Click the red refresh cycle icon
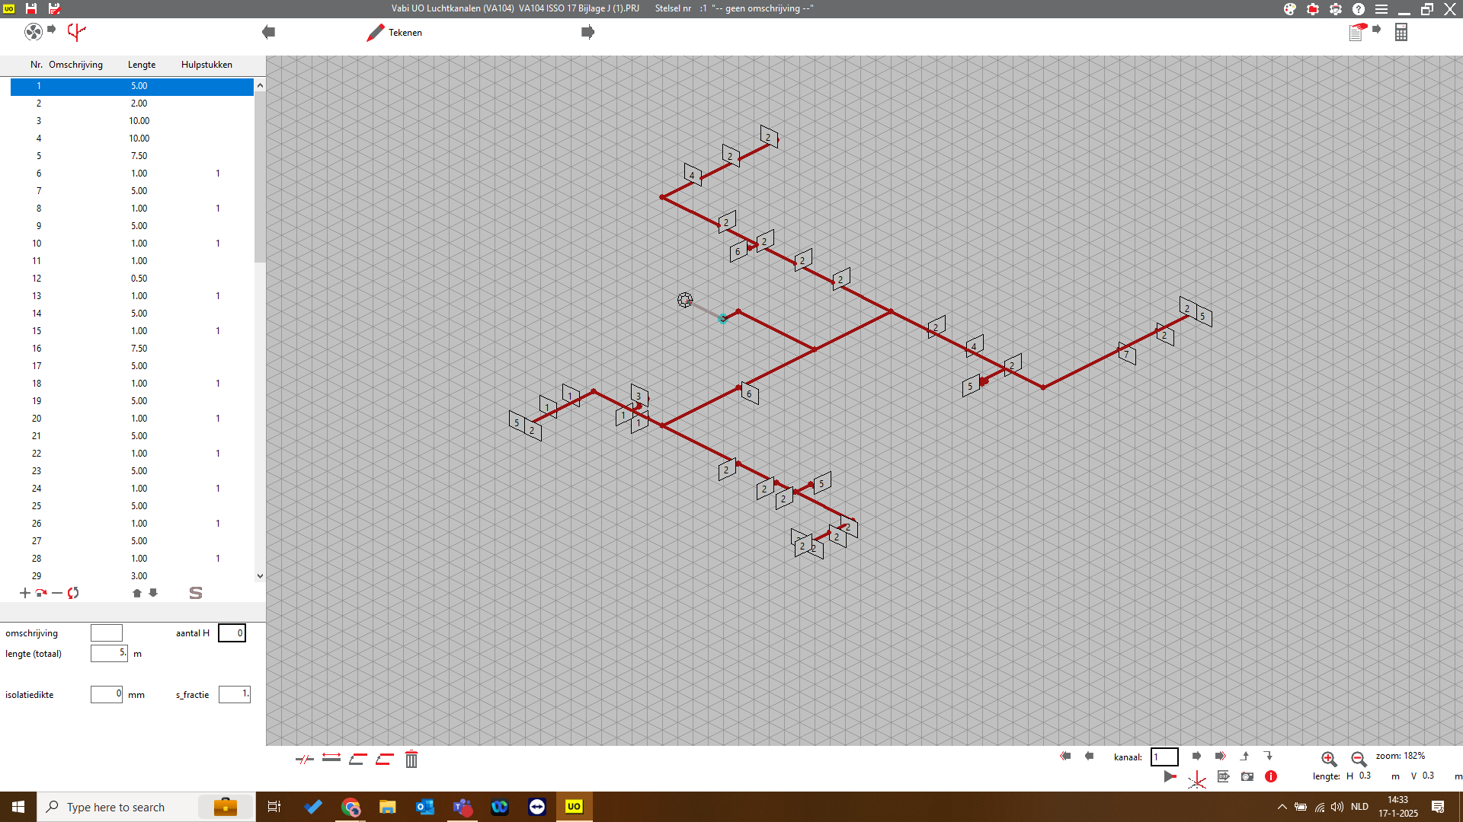1463x822 pixels. coord(73,593)
